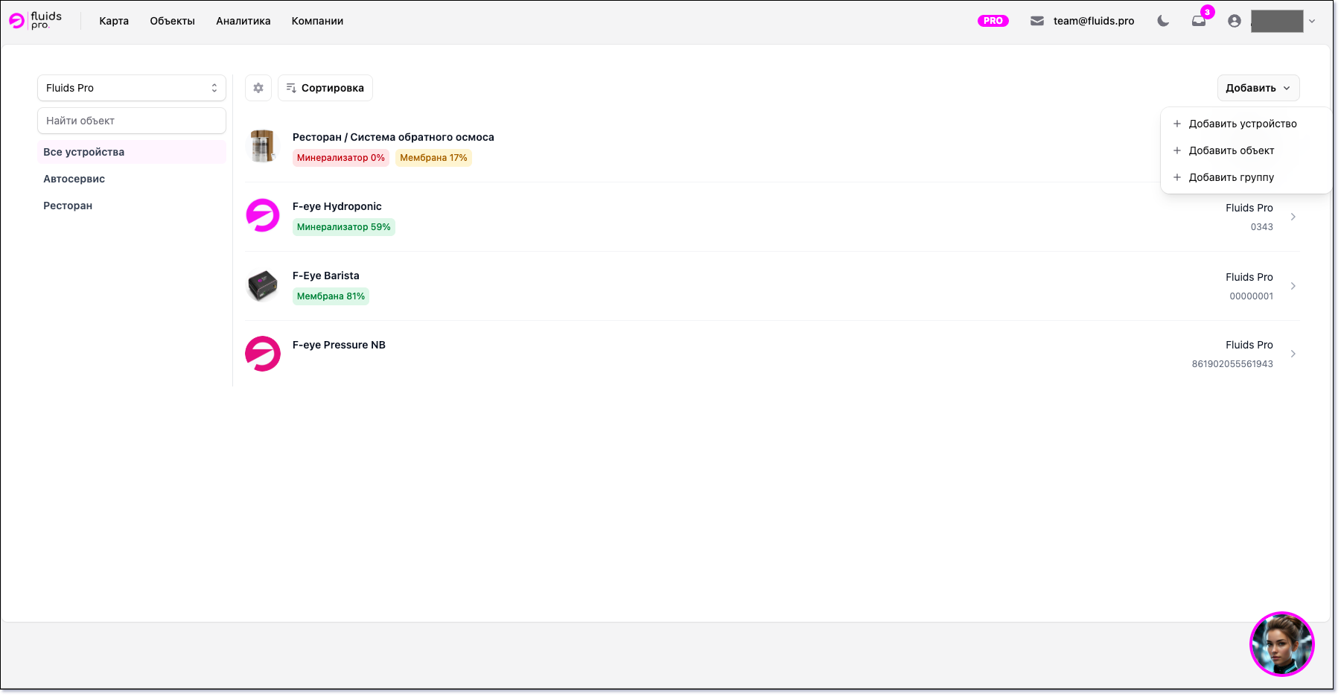Expand the user profile menu chevron
This screenshot has width=1341, height=697.
(1312, 21)
